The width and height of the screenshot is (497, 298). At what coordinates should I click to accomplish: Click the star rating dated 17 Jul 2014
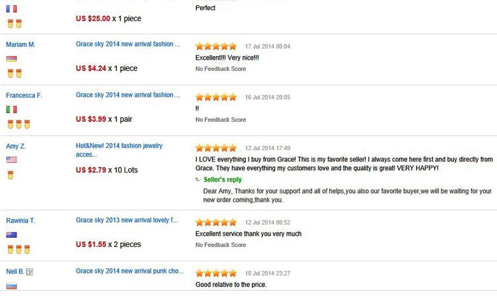[216, 46]
